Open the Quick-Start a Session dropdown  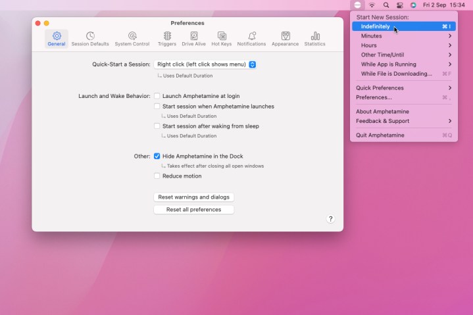(205, 64)
